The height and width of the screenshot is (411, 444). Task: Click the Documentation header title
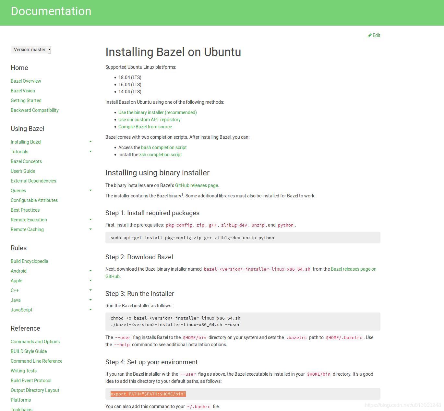(x=51, y=11)
